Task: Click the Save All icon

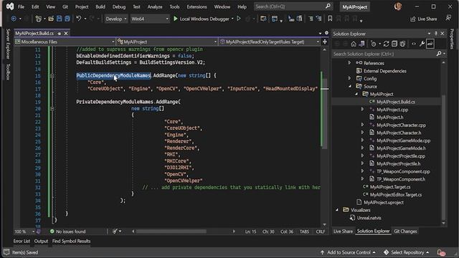Action: [x=67, y=19]
